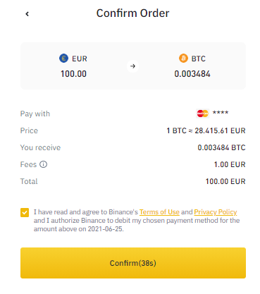
Task: Click the 100.00 EUR amount value
Action: pyautogui.click(x=73, y=74)
